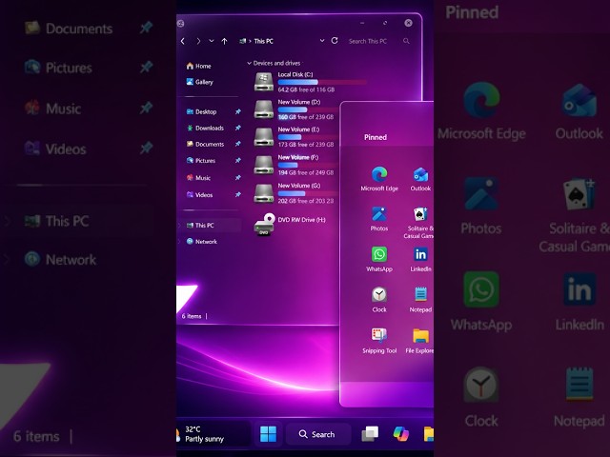Image resolution: width=610 pixels, height=457 pixels.
Task: Expand the address bar history dropdown in Explorer
Action: pos(322,40)
